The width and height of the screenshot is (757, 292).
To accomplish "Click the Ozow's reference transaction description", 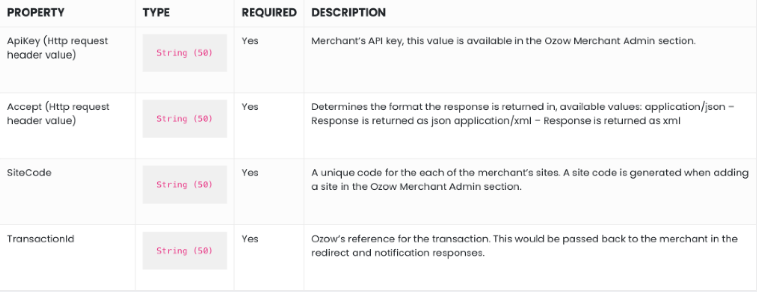I will tap(525, 246).
